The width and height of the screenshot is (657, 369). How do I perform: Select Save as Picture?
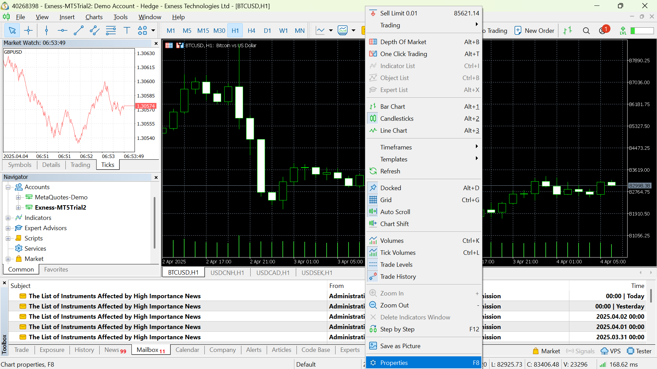point(424,346)
